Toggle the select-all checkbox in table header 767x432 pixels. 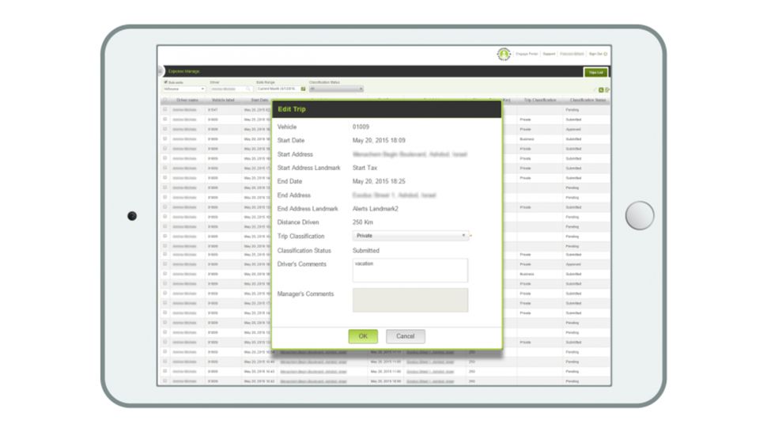pyautogui.click(x=164, y=100)
